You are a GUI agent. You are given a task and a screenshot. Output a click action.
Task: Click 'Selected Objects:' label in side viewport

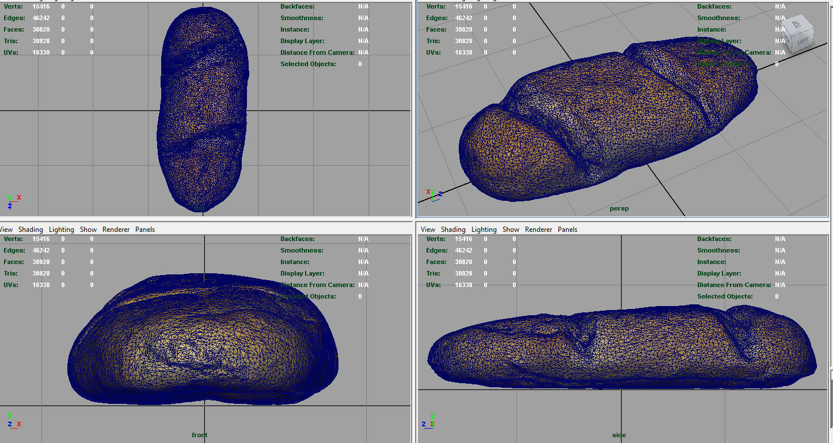point(725,296)
